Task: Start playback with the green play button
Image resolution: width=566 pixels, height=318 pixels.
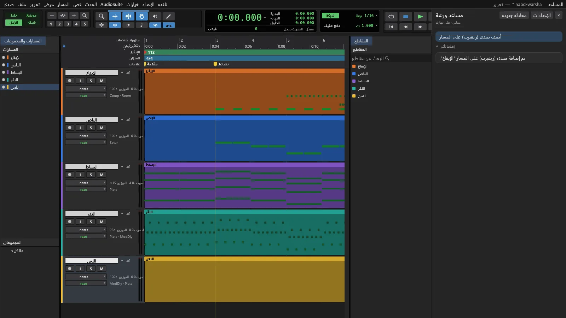Action: click(420, 17)
